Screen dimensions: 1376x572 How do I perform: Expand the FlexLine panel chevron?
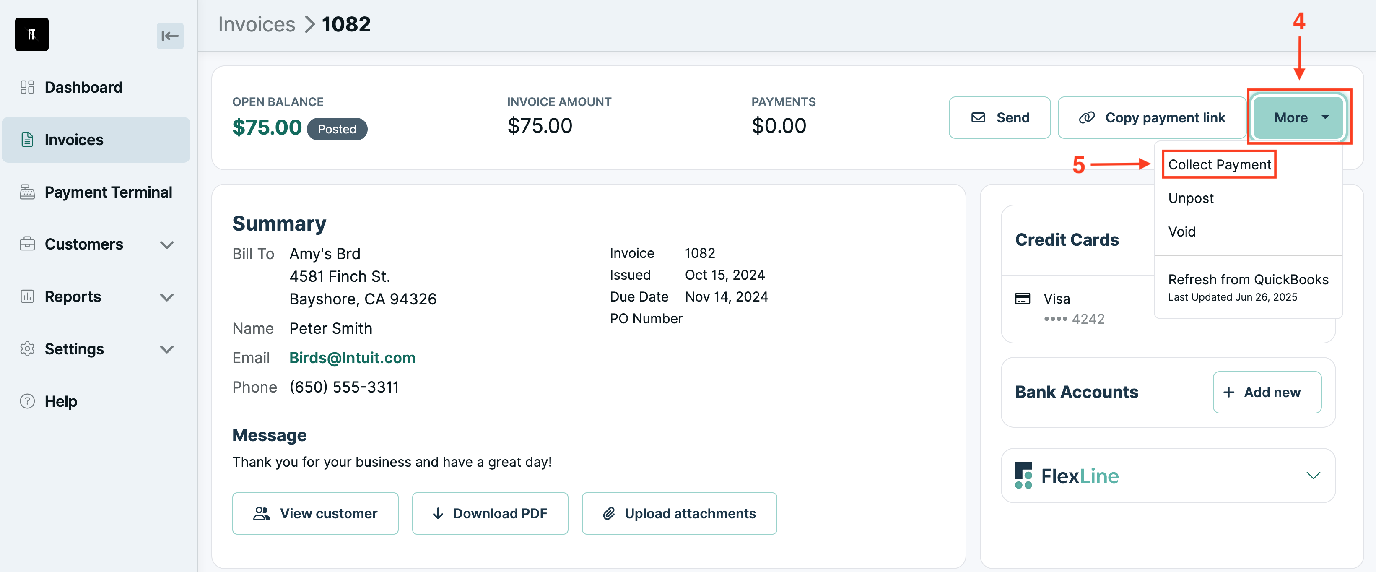tap(1313, 475)
